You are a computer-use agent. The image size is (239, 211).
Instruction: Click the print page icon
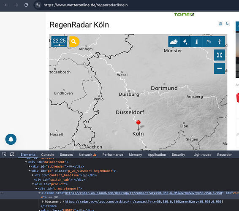(x=220, y=24)
